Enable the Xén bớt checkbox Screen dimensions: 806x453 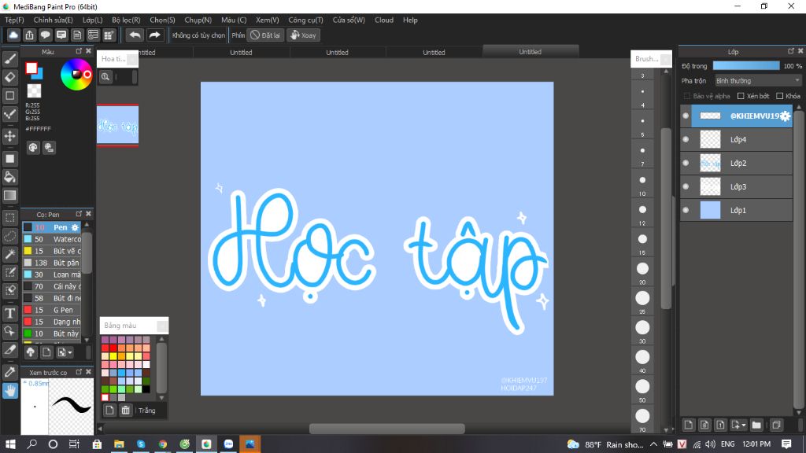point(741,96)
